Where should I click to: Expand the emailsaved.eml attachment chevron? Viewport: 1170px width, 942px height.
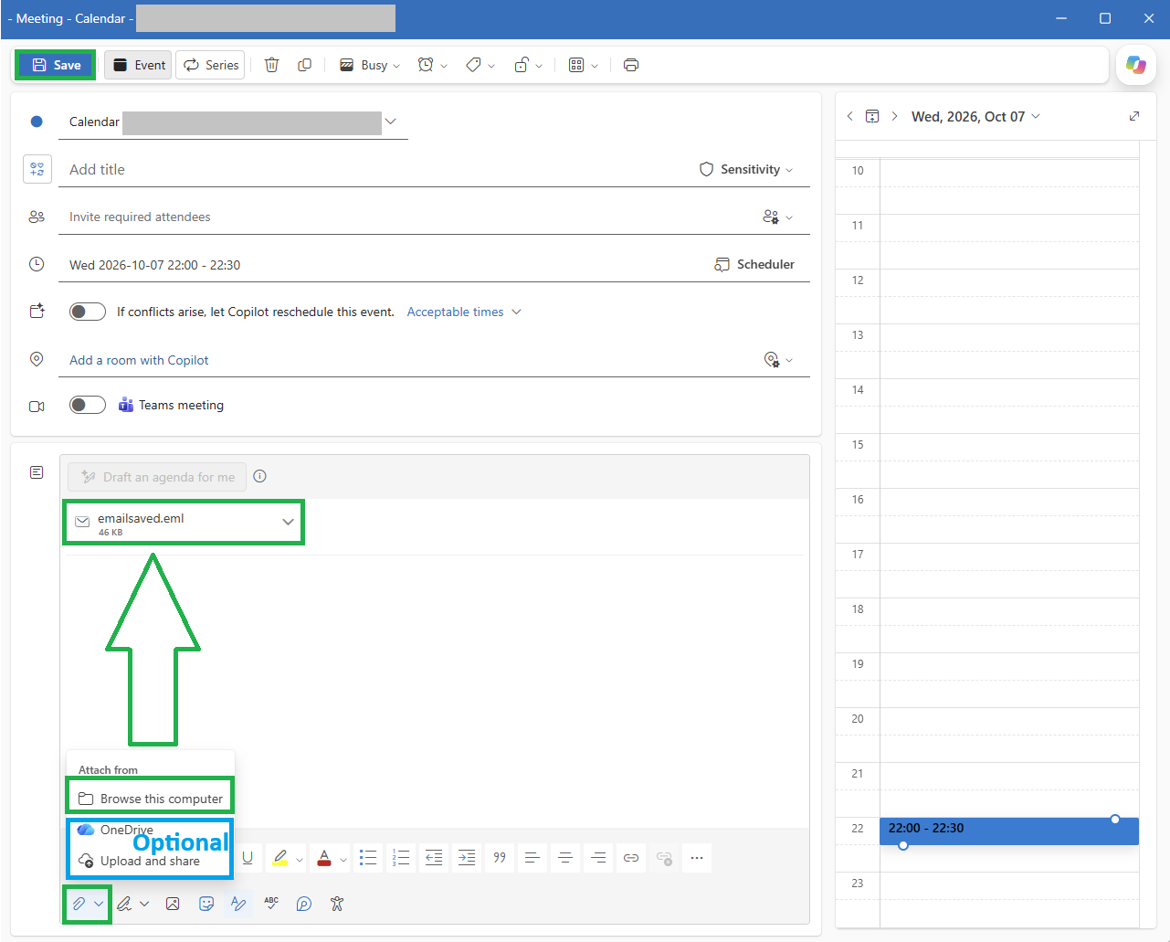288,522
